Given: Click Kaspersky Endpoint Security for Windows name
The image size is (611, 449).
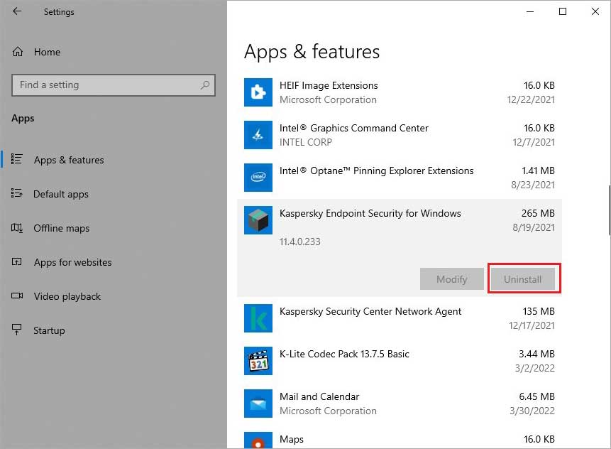Looking at the screenshot, I should (x=370, y=213).
